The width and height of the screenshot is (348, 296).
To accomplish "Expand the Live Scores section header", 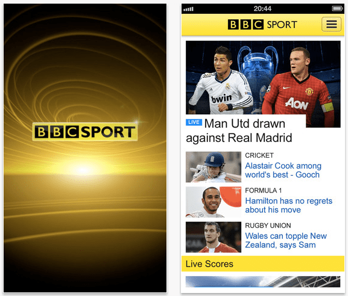I will 263,264.
